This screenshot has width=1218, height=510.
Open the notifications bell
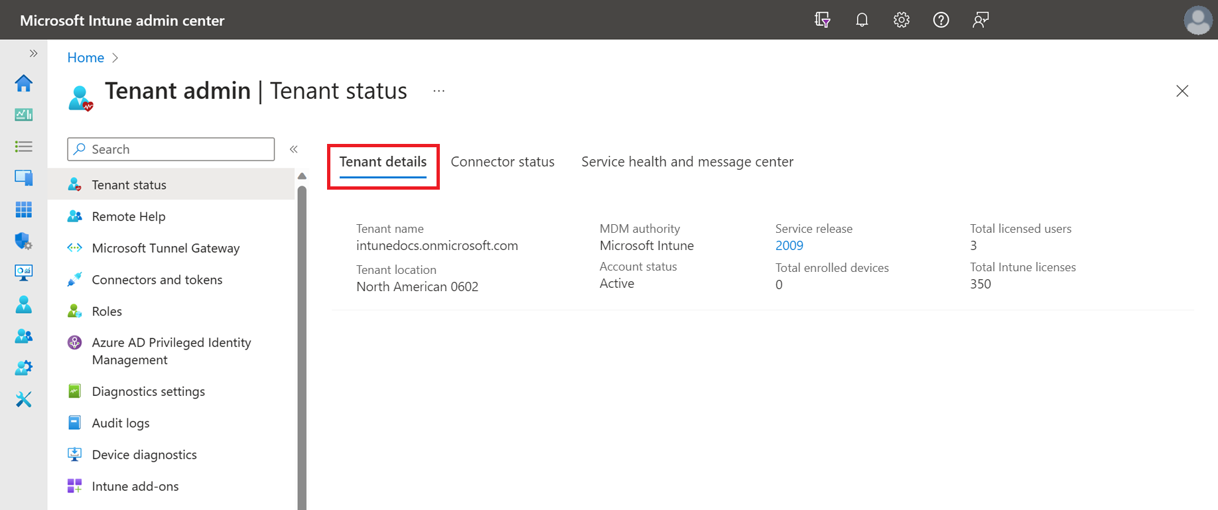(x=862, y=20)
